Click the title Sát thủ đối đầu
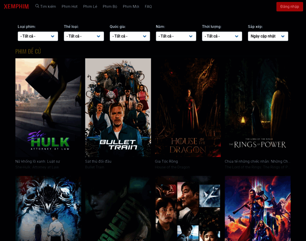The height and width of the screenshot is (241, 306). tap(98, 161)
